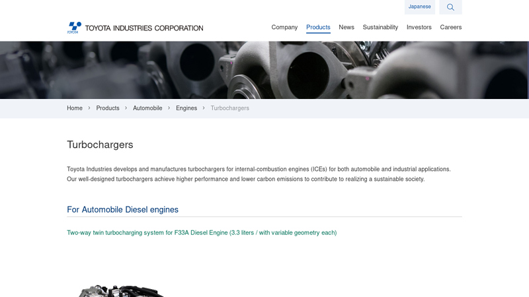
Task: Open the Sustainability menu
Action: coord(380,27)
